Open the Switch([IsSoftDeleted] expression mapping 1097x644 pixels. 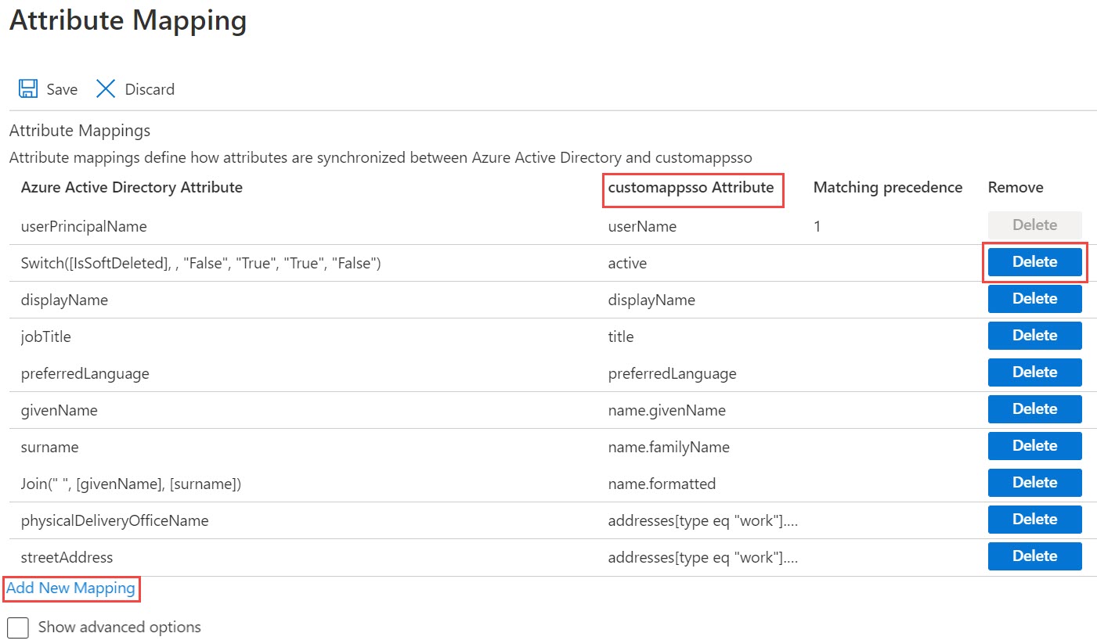click(x=200, y=264)
